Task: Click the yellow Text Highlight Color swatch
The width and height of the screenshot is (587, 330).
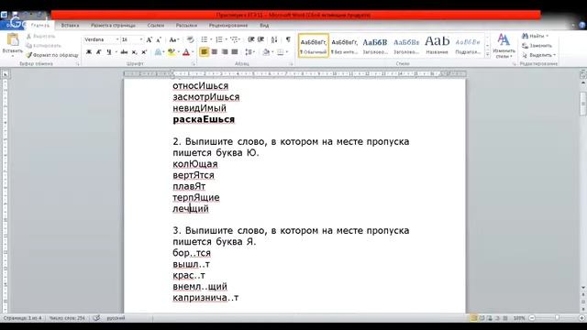Action: pos(172,52)
